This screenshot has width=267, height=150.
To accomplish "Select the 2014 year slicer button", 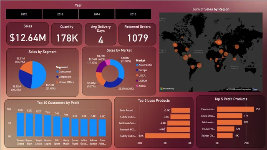I will tap(97, 14).
